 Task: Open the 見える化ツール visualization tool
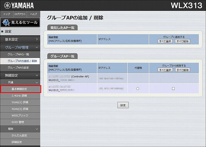tap(20, 23)
